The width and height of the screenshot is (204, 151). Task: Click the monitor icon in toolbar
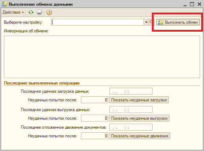pos(39,12)
